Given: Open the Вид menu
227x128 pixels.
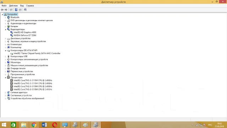Looking at the screenshot, I should 22,6.
